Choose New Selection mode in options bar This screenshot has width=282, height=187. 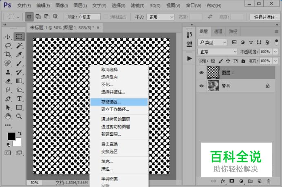29,17
